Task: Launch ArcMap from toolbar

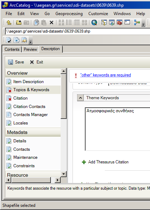Action: pos(112,22)
